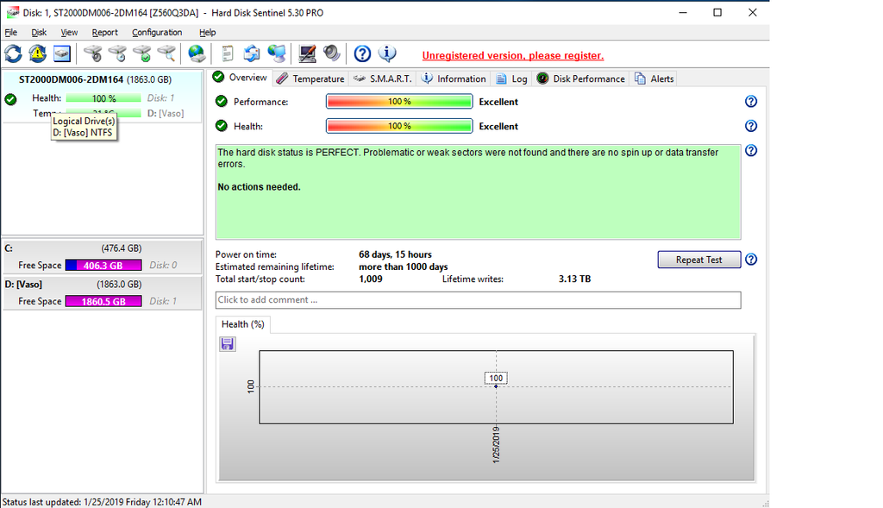
Task: Switch to the Alerts tab
Action: click(x=654, y=78)
